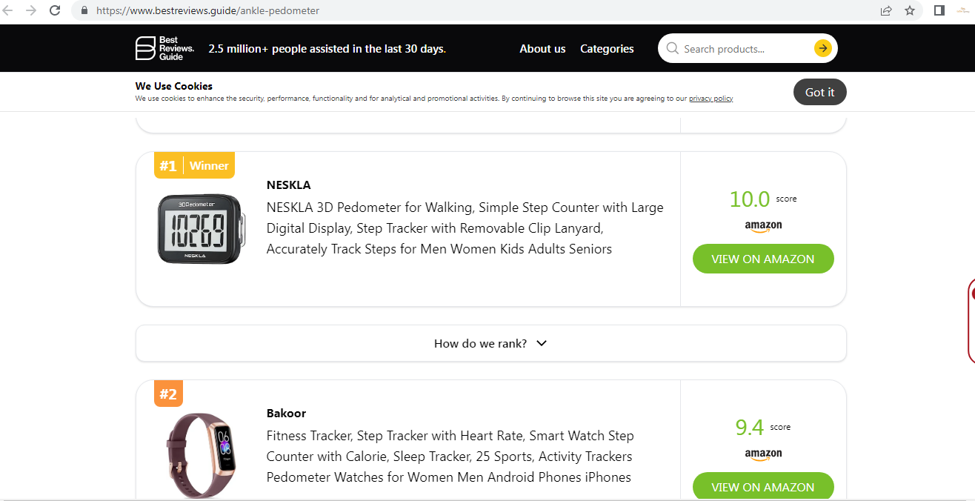This screenshot has width=975, height=501.
Task: Share this page using the share icon
Action: [x=886, y=10]
